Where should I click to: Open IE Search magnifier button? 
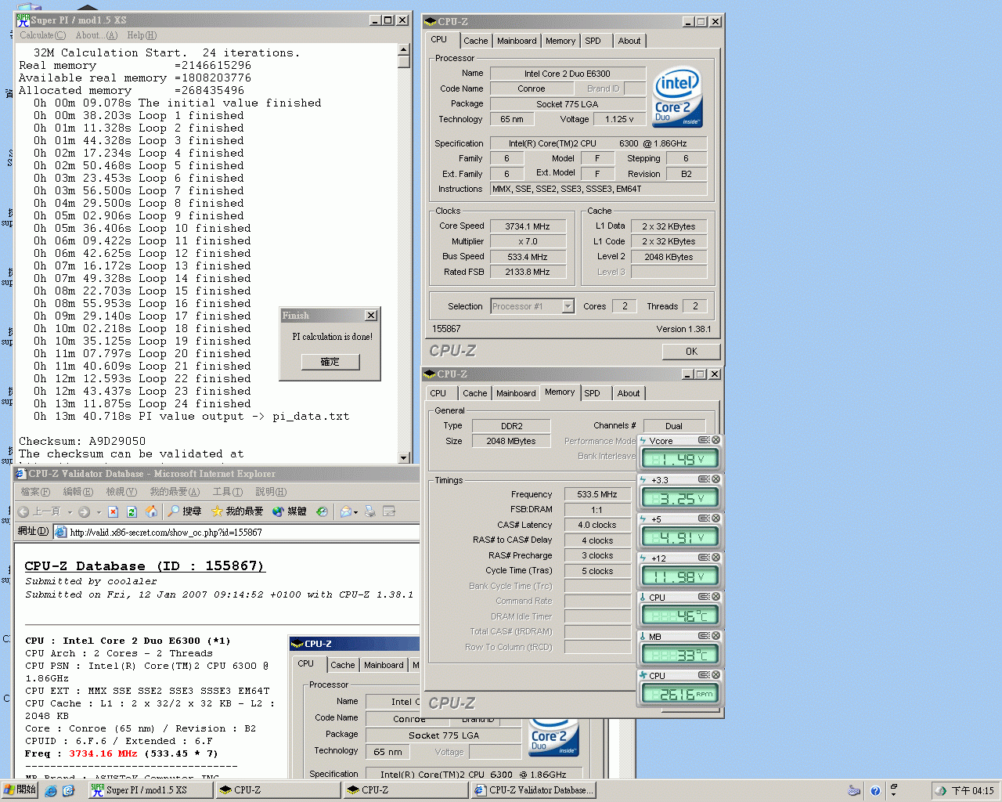click(184, 511)
